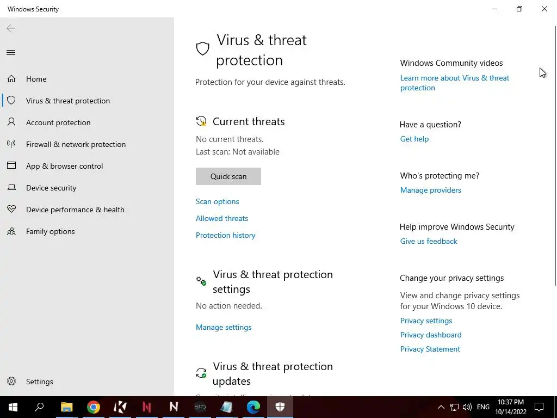Select Virus & threat protection menu item
The height and width of the screenshot is (418, 557).
click(x=68, y=101)
